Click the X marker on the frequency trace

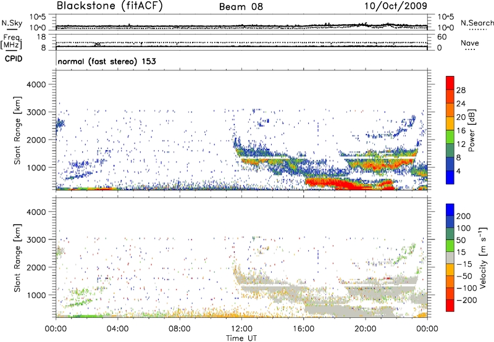pos(98,44)
